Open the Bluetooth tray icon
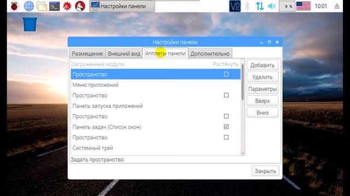 coord(247,6)
